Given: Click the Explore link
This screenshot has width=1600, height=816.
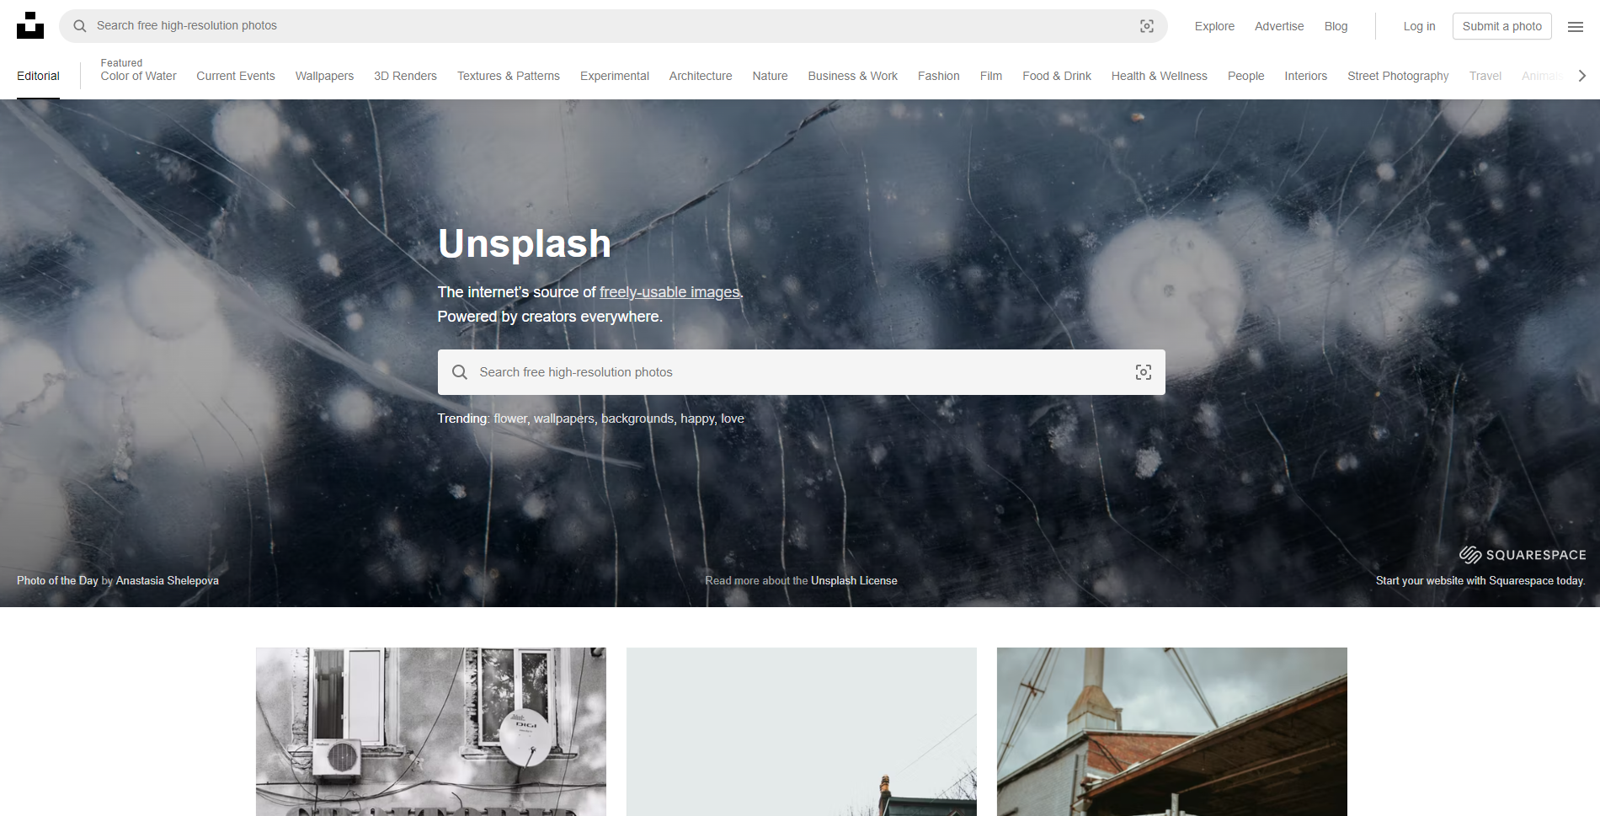Looking at the screenshot, I should [1214, 26].
